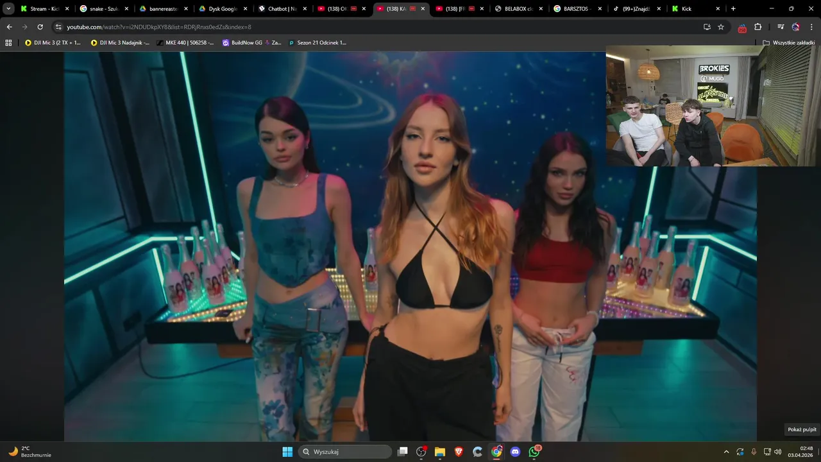The height and width of the screenshot is (462, 821).
Task: Open MKE 440 | 506258 bookmark
Action: click(185, 42)
